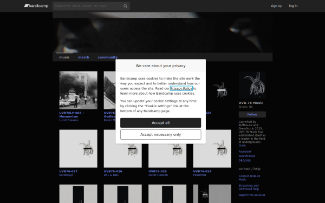325x203 pixels.
Task: Expand the bio with more link
Action: (x=242, y=146)
